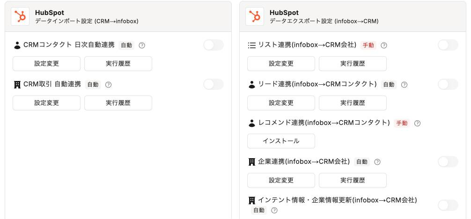Image resolution: width=471 pixels, height=219 pixels.
Task: Switch on 企業連携 toggle
Action: pos(448,161)
